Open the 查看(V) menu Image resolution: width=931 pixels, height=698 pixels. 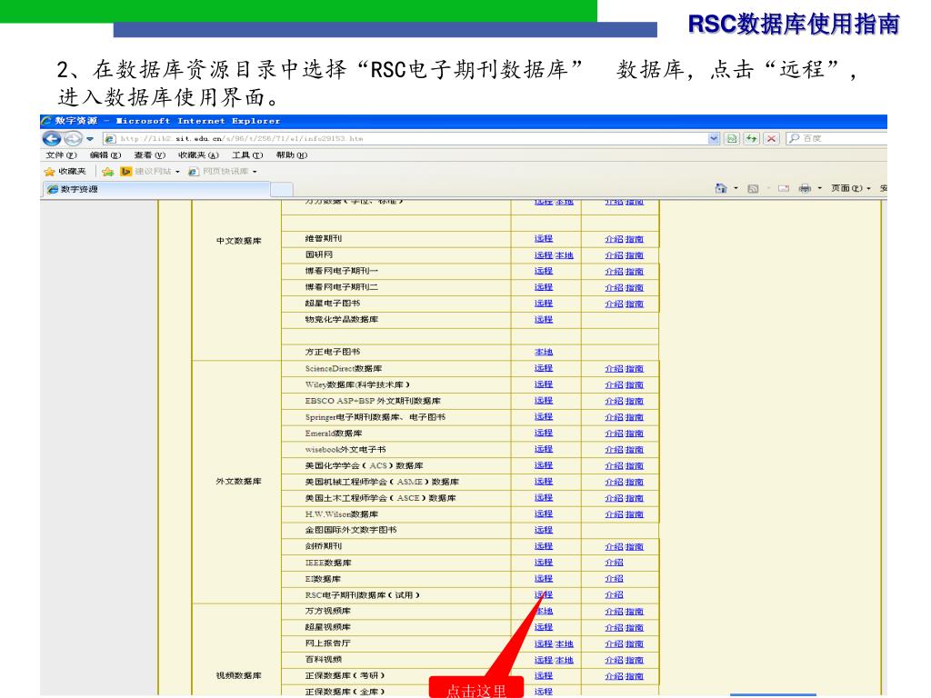[150, 155]
